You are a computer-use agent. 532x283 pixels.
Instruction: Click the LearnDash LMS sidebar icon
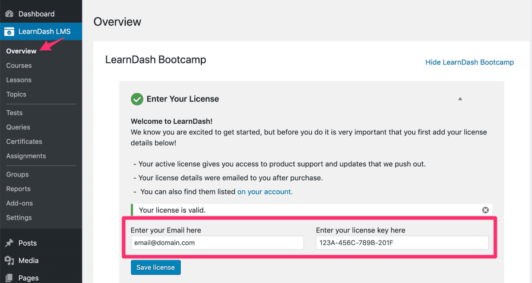[x=9, y=31]
